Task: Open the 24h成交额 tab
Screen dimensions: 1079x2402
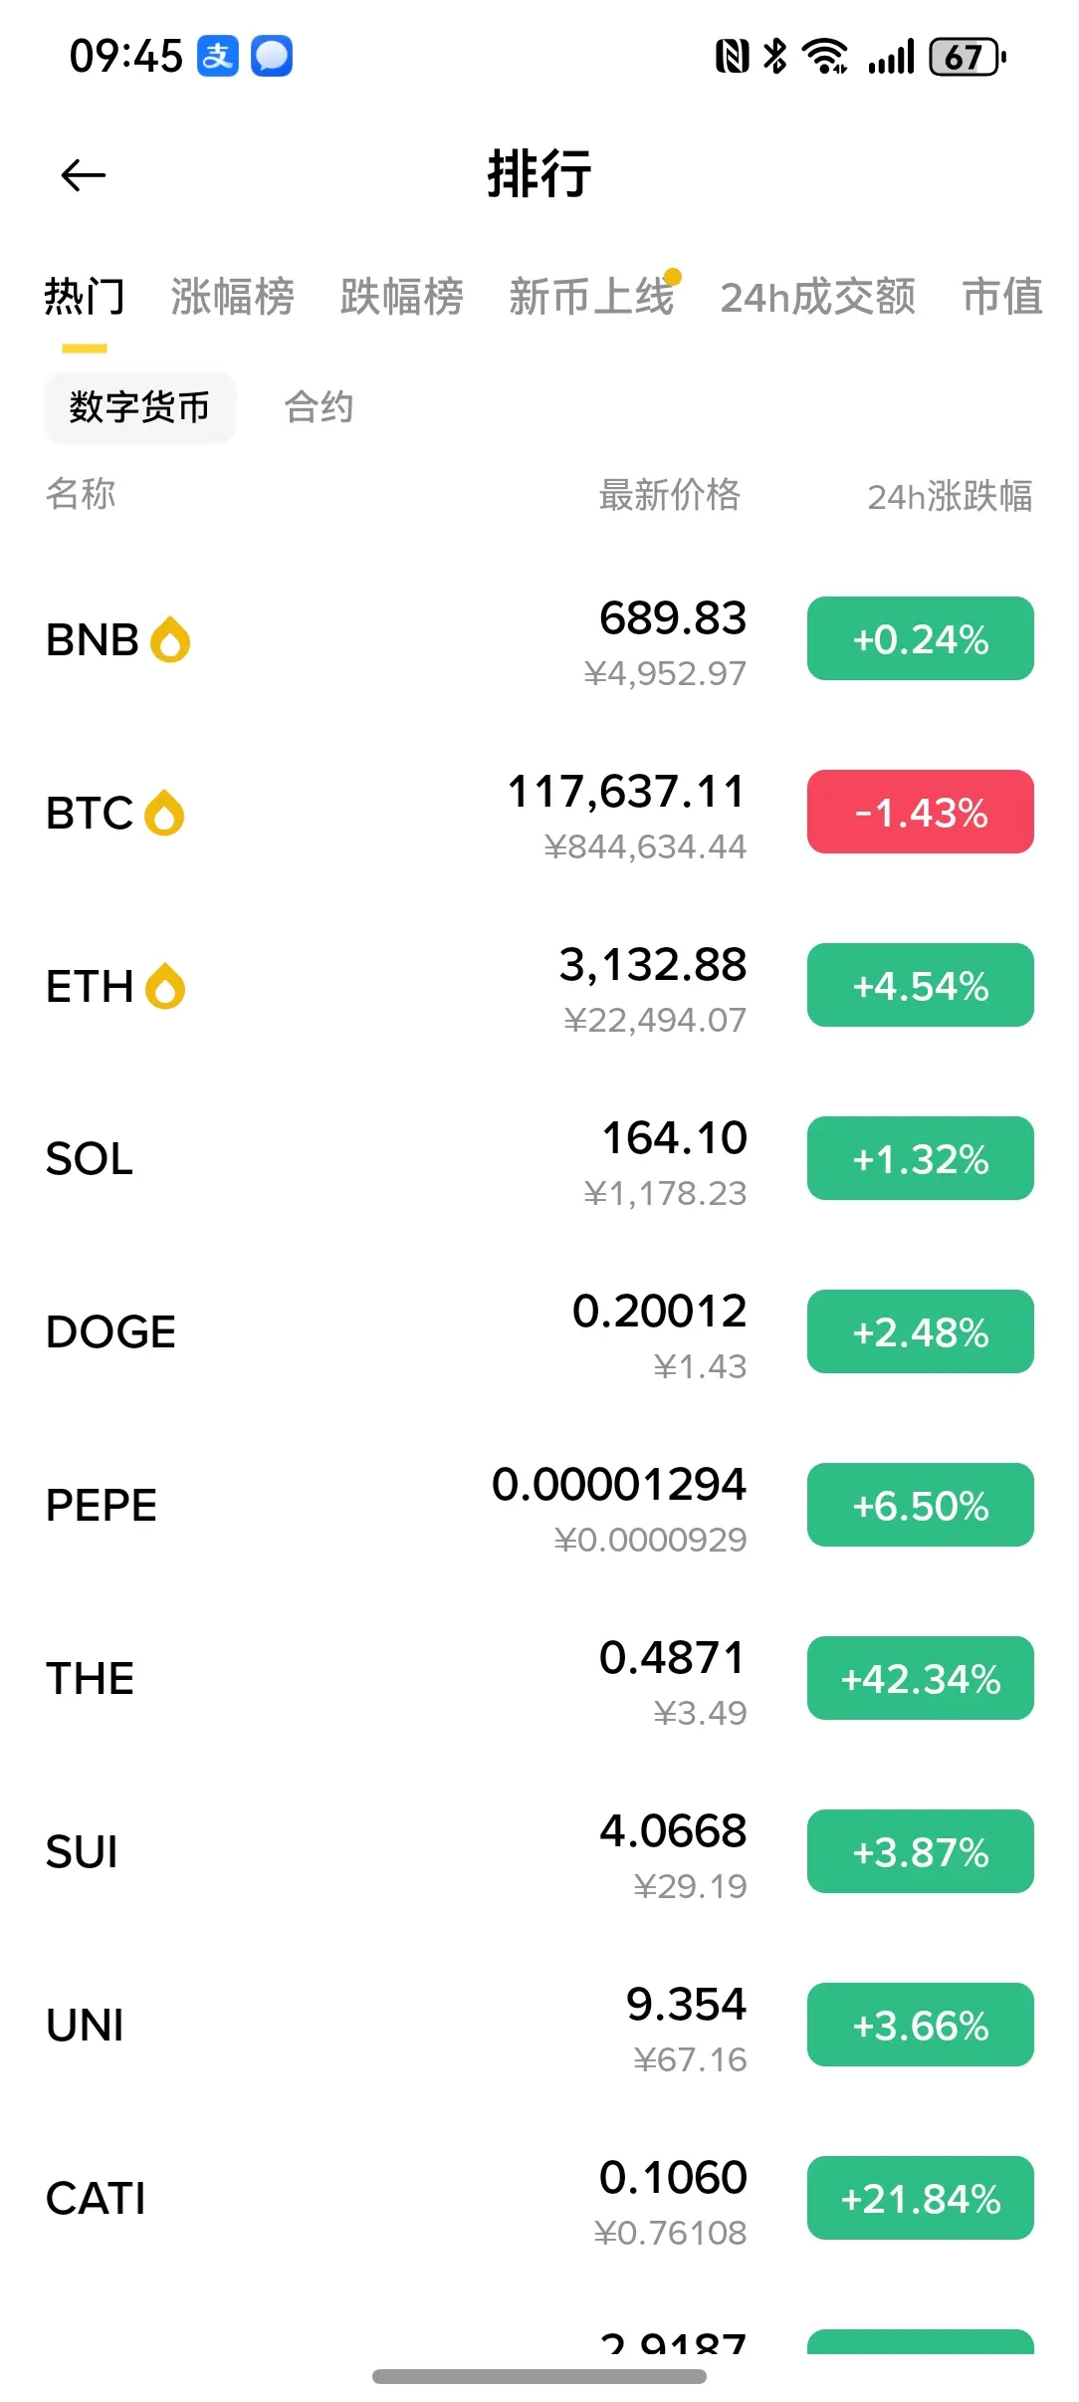Action: tap(818, 297)
